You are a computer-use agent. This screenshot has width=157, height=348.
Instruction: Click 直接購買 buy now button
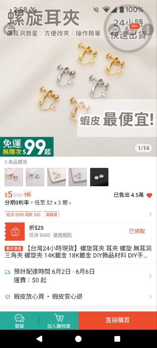coord(117,320)
